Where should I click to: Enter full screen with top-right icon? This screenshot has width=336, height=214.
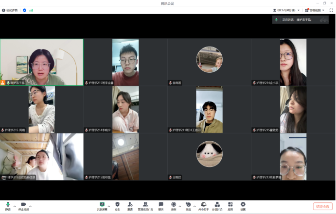click(331, 10)
